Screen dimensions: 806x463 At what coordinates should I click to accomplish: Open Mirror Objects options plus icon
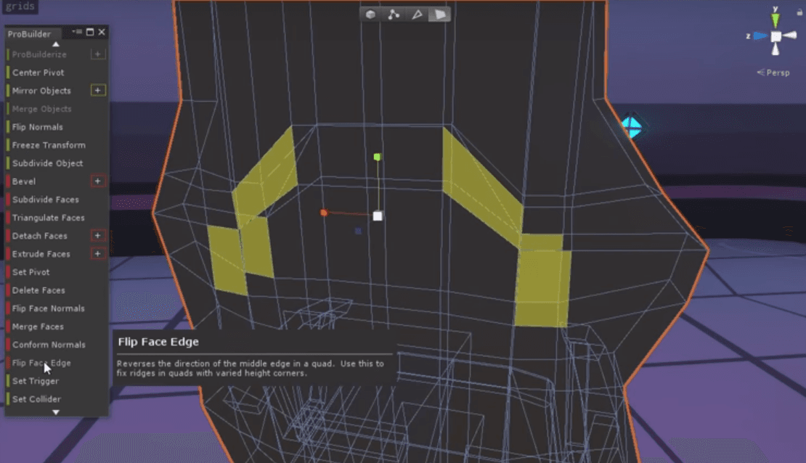tap(98, 91)
